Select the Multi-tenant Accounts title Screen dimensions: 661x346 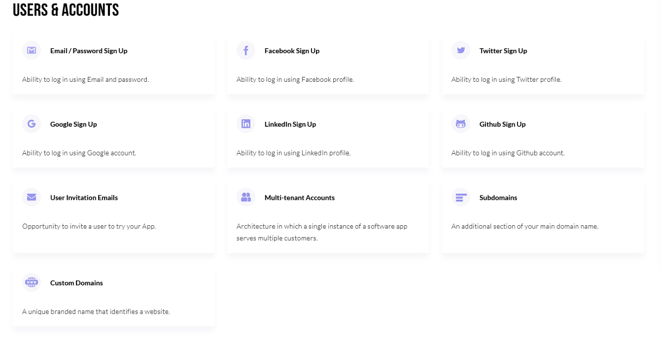(x=300, y=198)
